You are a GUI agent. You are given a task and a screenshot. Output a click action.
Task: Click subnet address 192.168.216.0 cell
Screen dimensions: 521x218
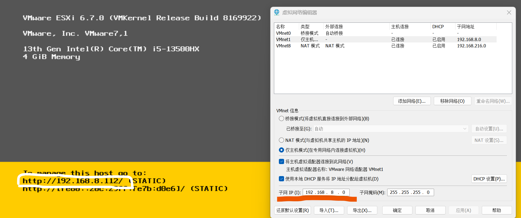(472, 46)
